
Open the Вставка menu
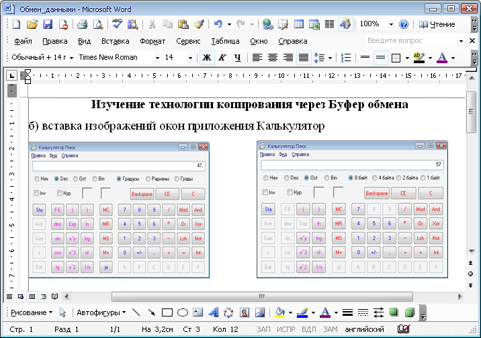tap(116, 41)
